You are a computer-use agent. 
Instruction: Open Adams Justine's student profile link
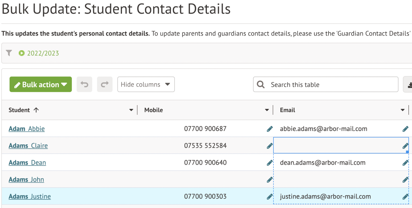pos(30,197)
